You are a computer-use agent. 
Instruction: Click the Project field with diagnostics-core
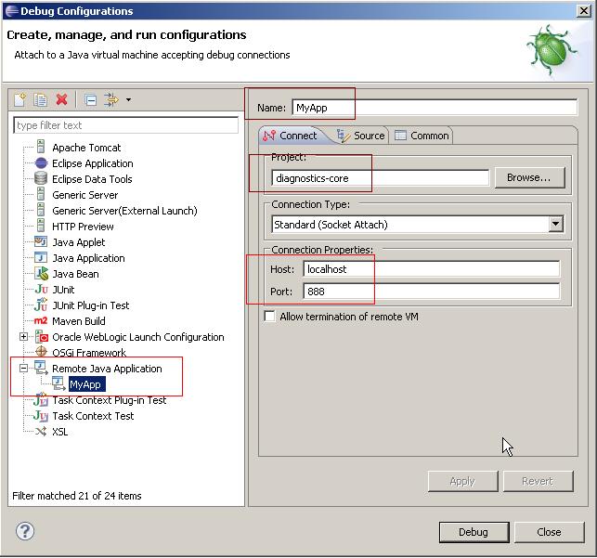tap(380, 177)
